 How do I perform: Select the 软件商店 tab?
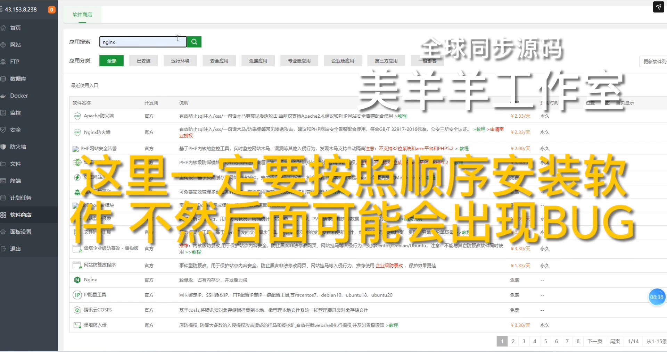coord(82,15)
